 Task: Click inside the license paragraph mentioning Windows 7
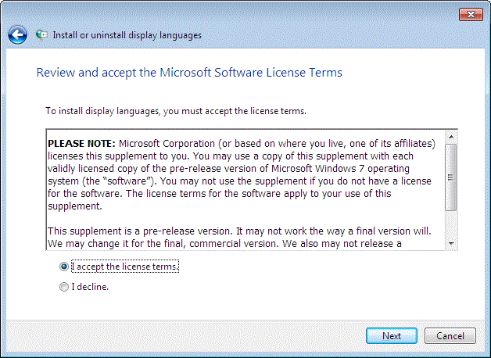pyautogui.click(x=241, y=174)
